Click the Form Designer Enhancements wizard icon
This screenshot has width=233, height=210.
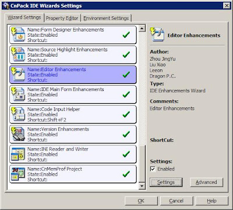click(18, 34)
